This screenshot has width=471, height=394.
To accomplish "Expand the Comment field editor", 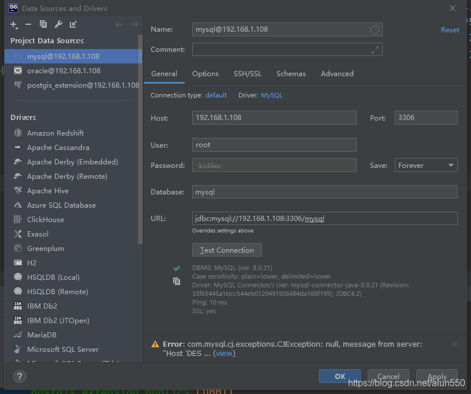I will (375, 50).
